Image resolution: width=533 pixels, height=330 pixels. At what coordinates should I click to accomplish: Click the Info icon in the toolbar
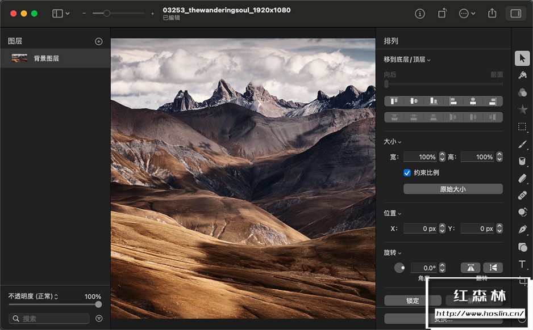[419, 13]
